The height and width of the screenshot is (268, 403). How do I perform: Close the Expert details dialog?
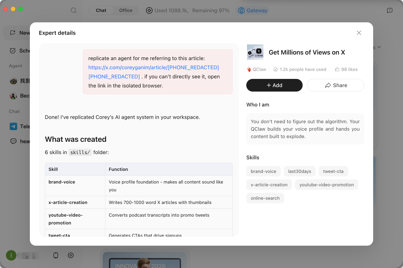coord(359,33)
